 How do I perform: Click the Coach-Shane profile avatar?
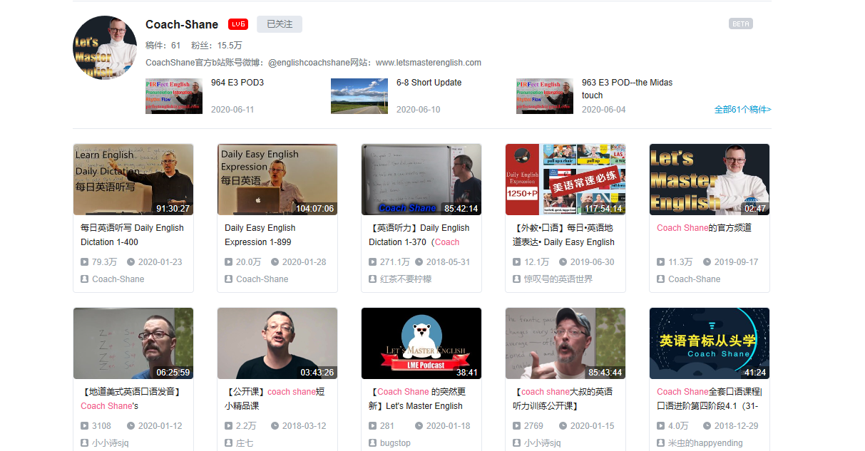(106, 47)
